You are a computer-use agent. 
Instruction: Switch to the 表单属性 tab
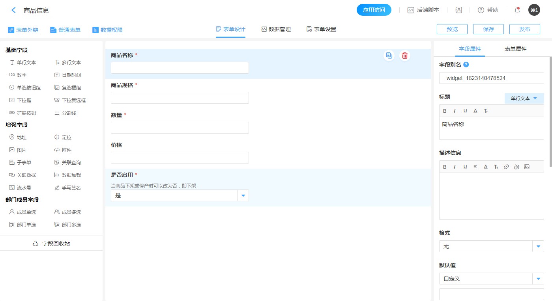(x=515, y=49)
